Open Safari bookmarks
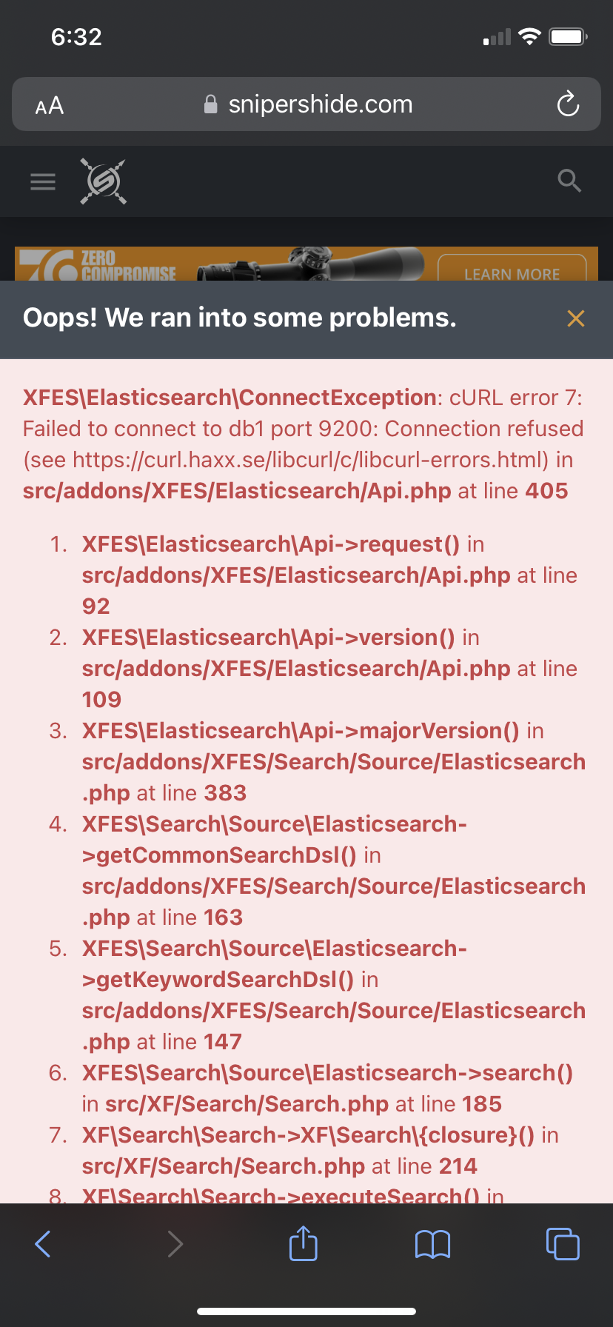The image size is (613, 1327). tap(433, 1244)
